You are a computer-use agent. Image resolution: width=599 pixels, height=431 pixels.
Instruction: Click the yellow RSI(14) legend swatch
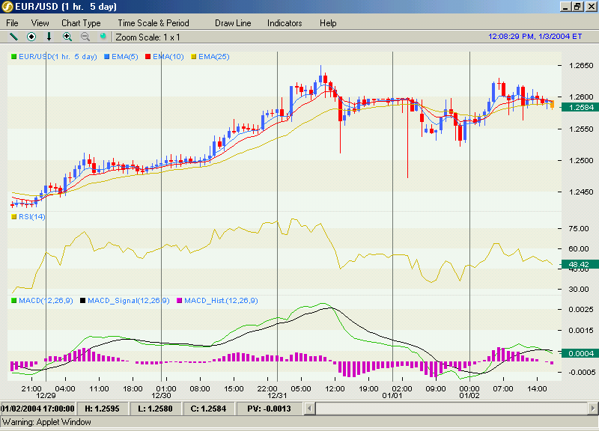(x=14, y=217)
